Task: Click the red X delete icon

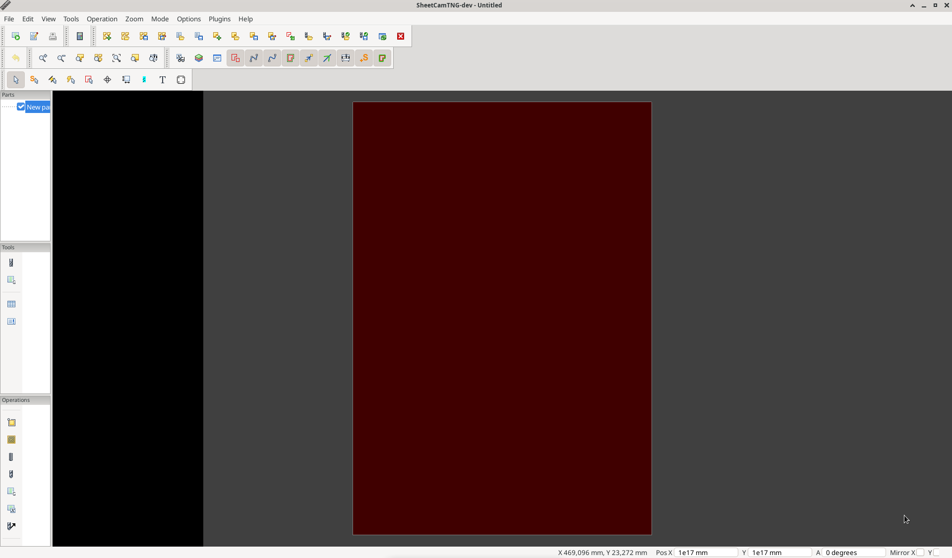Action: click(x=401, y=36)
